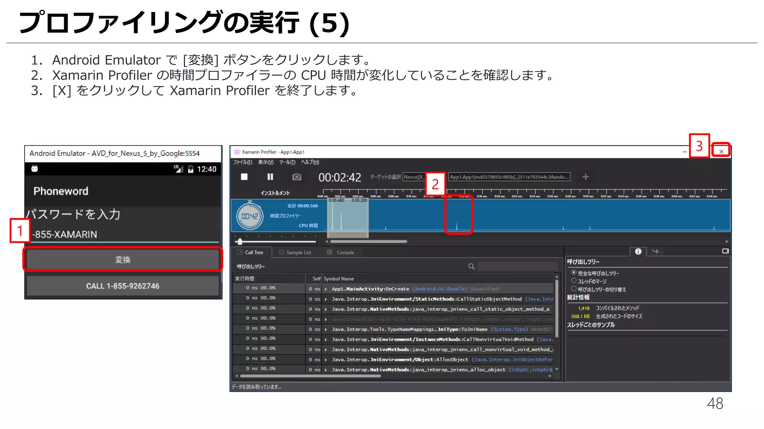Switch to the Sample List tab
Viewport: 764px width, 429px height.
(295, 252)
